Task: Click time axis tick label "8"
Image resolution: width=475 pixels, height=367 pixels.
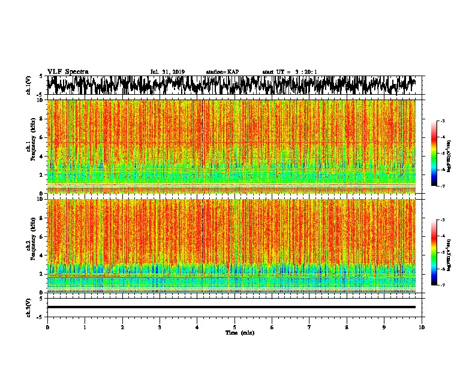Action: 347,327
